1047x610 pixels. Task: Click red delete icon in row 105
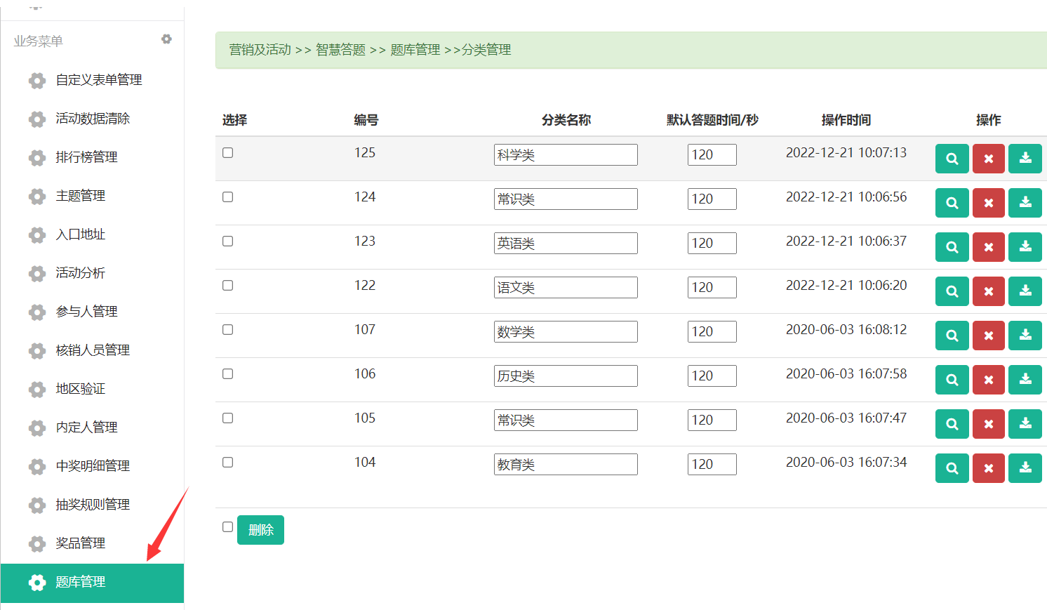[x=988, y=424]
